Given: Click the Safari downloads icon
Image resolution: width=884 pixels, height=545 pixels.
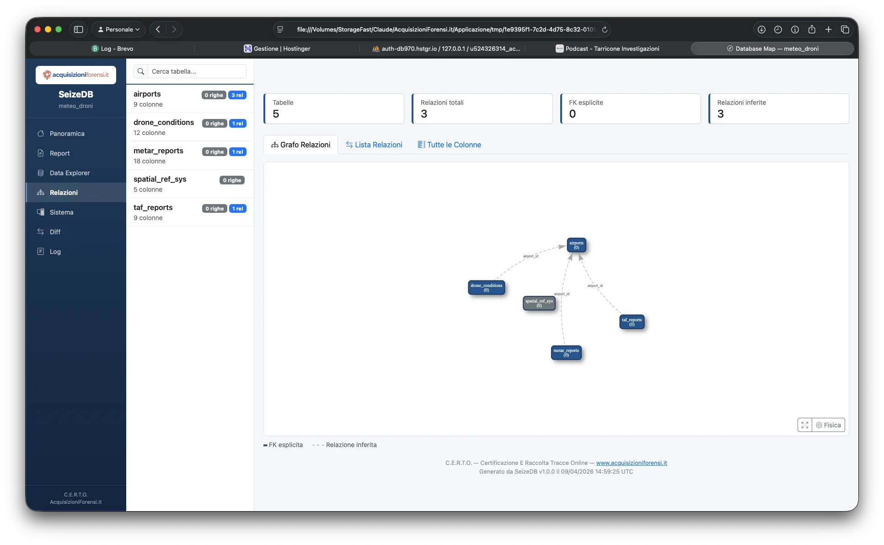Looking at the screenshot, I should 761,29.
